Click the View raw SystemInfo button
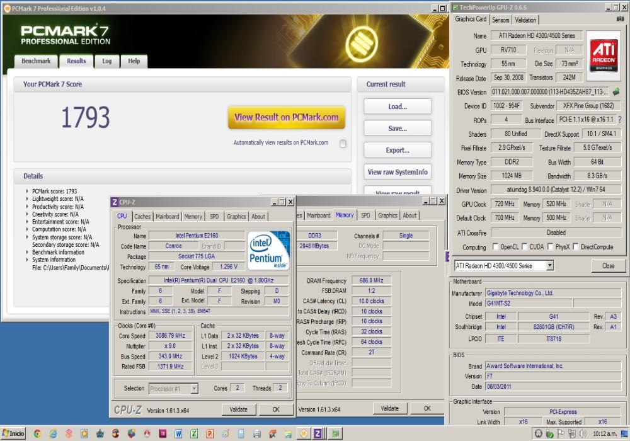 pyautogui.click(x=398, y=172)
